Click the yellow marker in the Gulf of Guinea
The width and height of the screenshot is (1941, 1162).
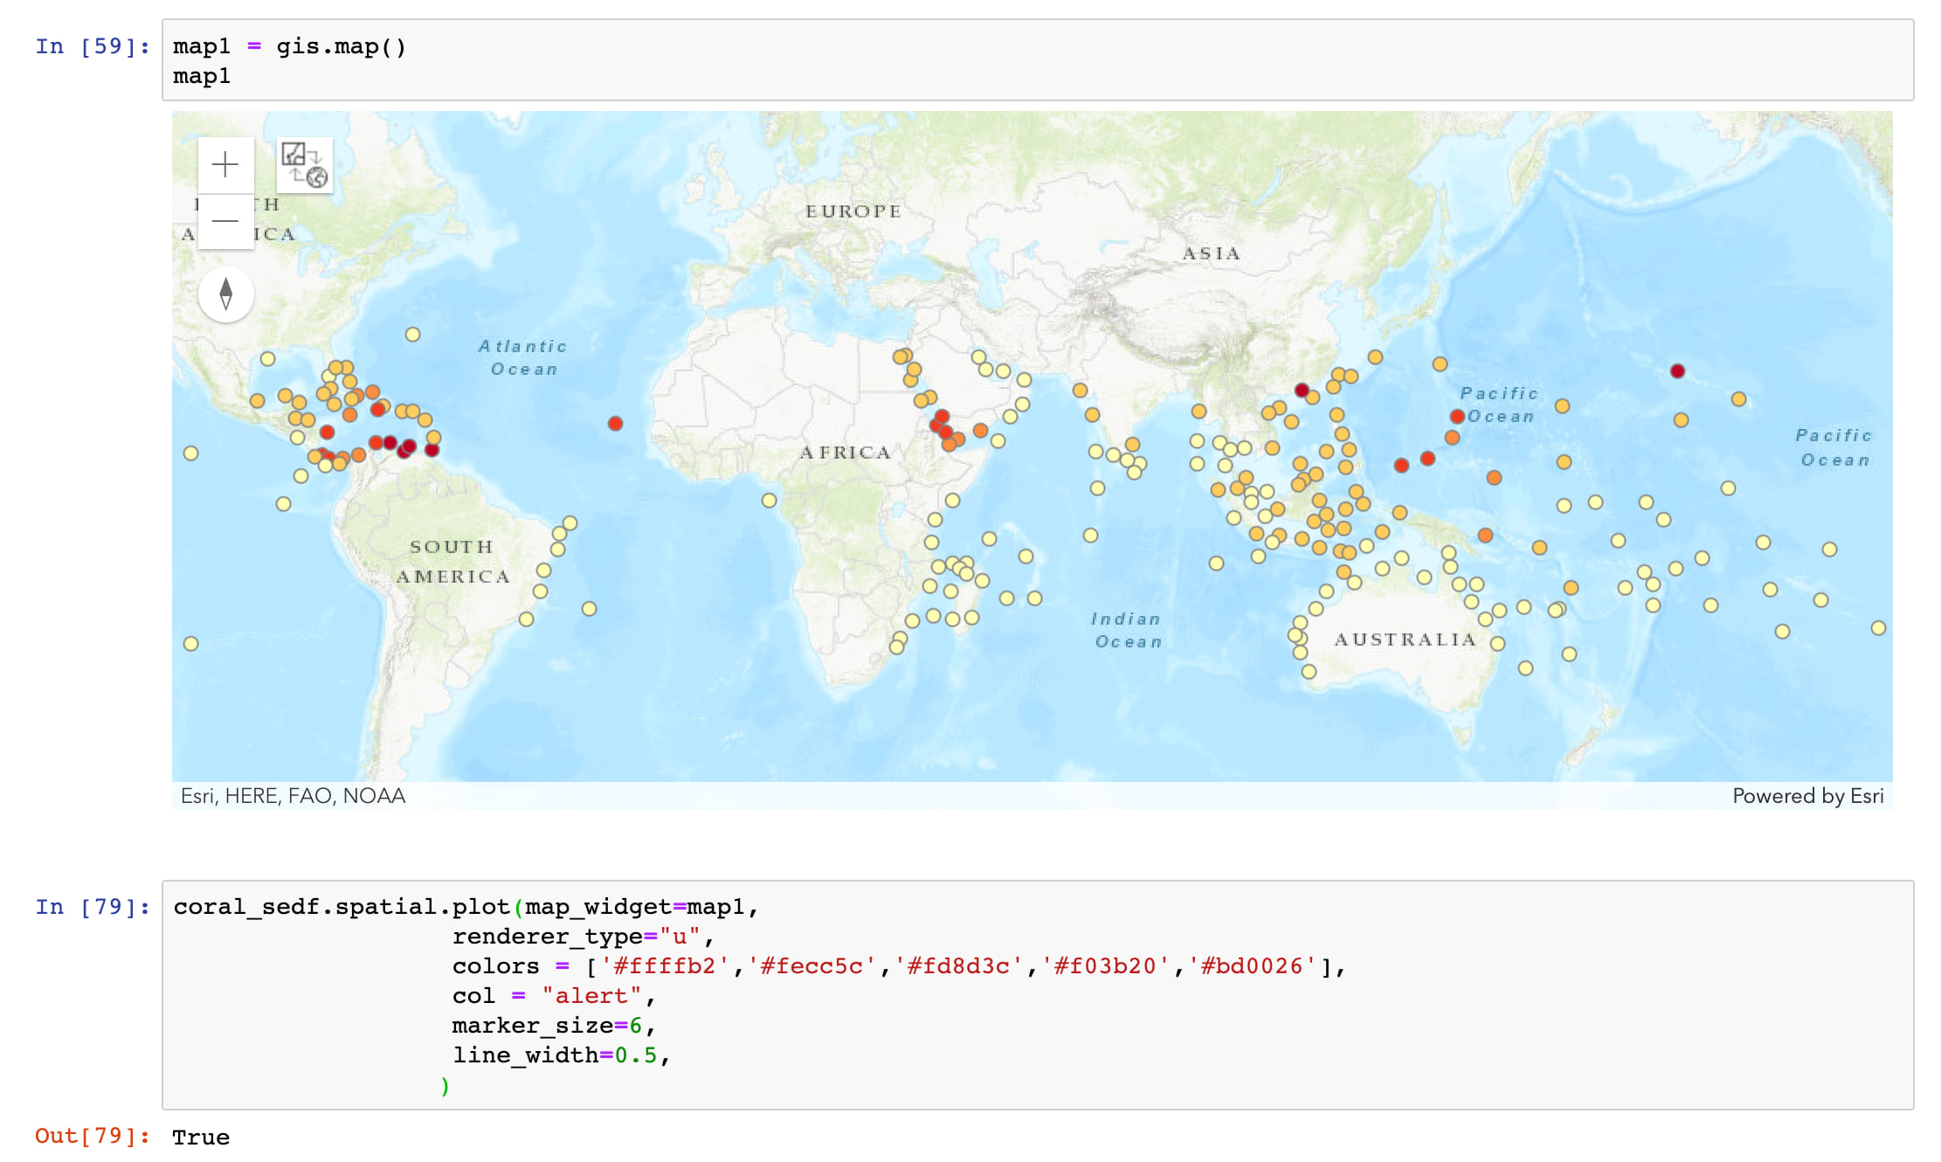[769, 501]
